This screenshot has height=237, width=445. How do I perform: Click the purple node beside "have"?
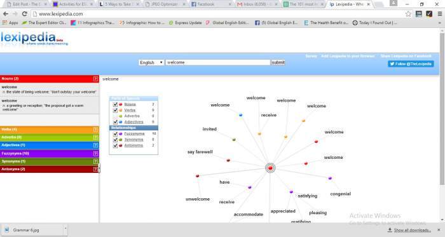click(x=250, y=187)
